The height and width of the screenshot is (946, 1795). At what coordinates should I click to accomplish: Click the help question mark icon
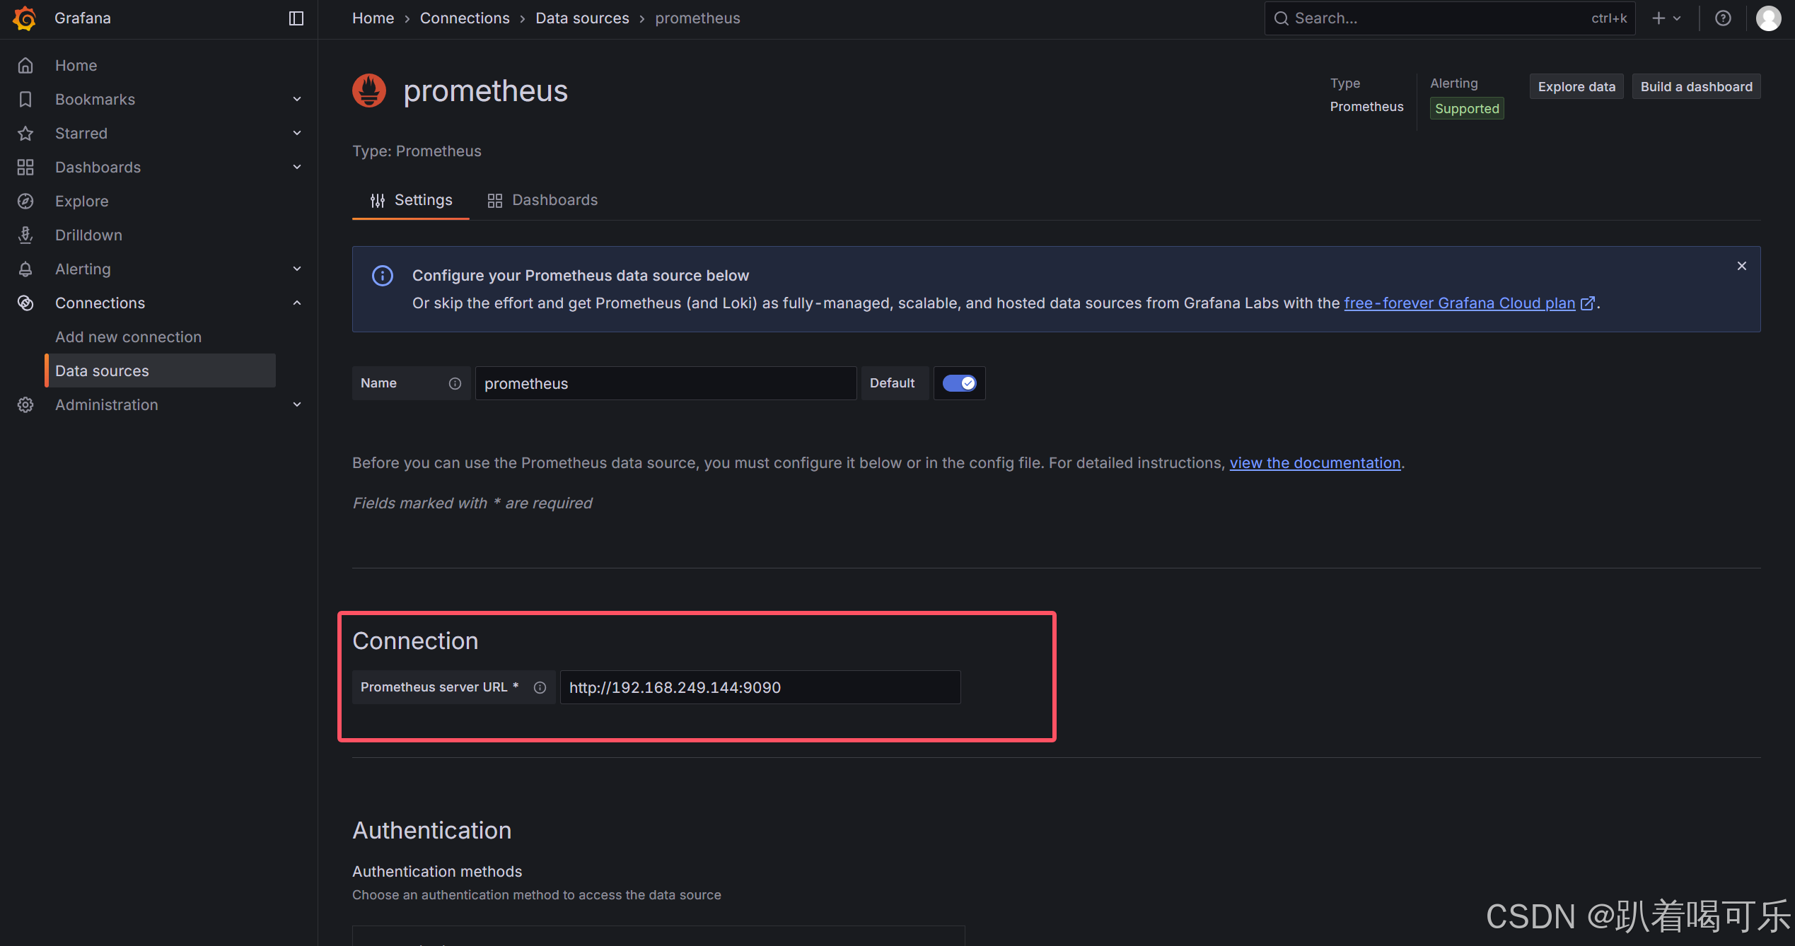pos(1723,18)
